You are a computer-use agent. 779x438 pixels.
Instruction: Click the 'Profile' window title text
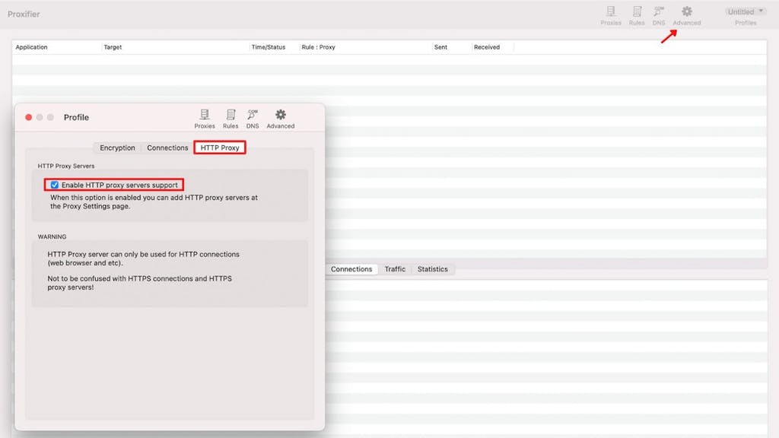pos(76,118)
